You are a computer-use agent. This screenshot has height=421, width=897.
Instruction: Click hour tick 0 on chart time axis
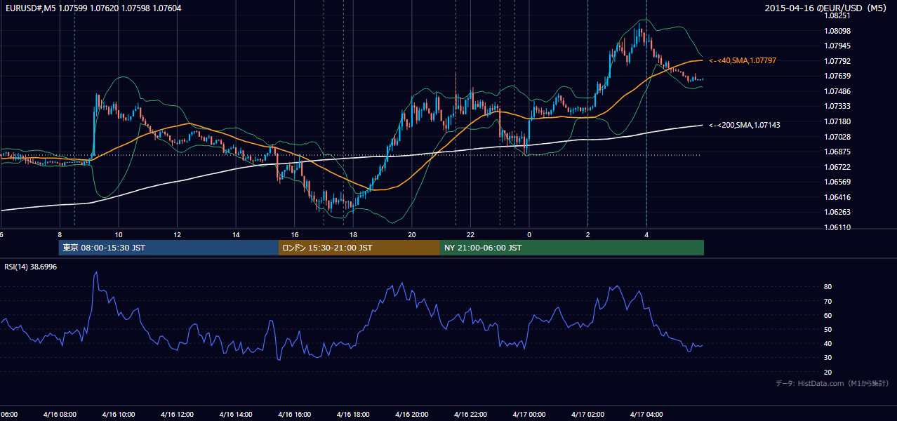tap(529, 235)
